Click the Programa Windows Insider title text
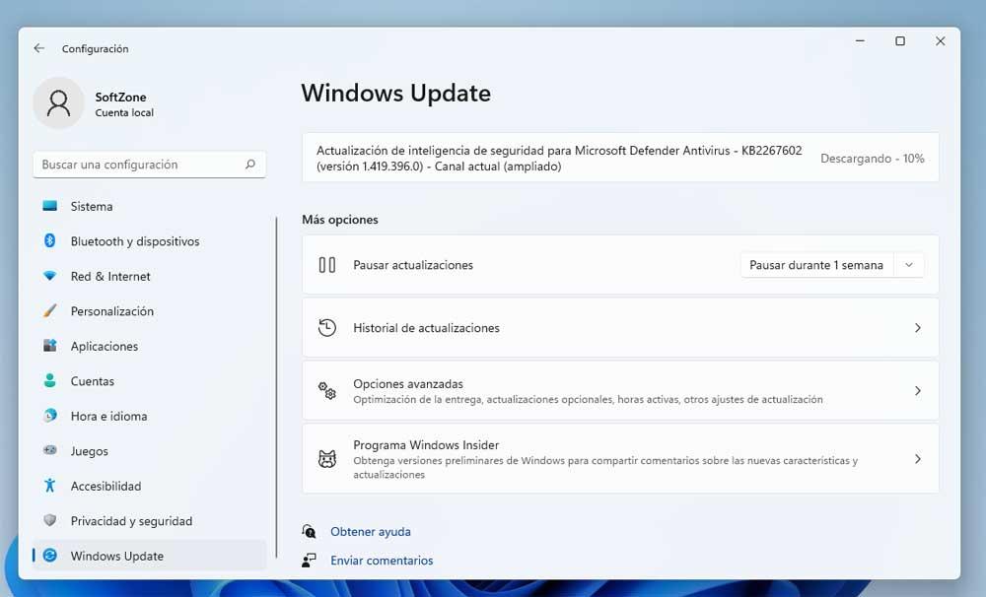 coord(426,444)
